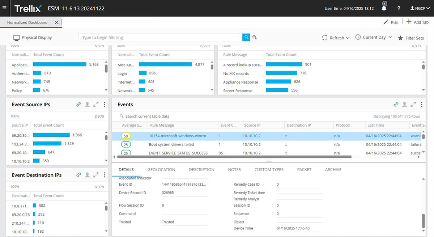Screen dimensions: 434x237
Task: Click the Add Tab button
Action: [x=417, y=22]
